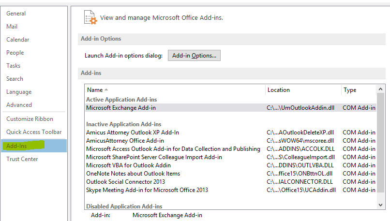Open Search options
Screen dimensions: 390x221
pyautogui.click(x=15, y=79)
